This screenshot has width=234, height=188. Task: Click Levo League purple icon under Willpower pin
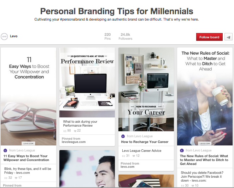click(5, 150)
